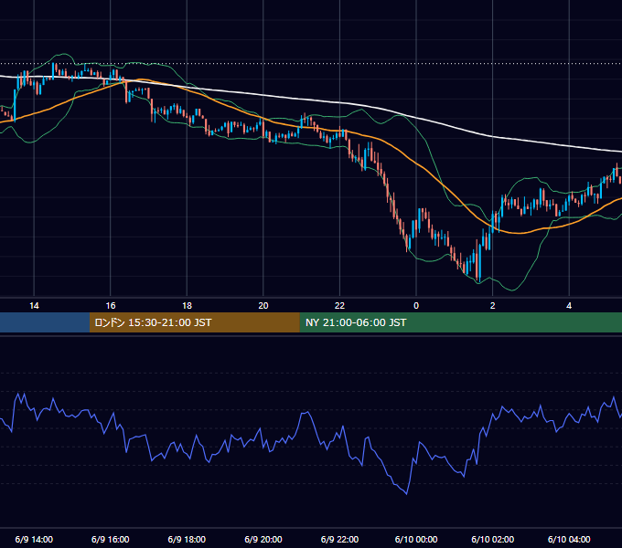Screen dimensions: 622x548
Task: Click the 6/9 22:00 date label
Action: (x=339, y=539)
